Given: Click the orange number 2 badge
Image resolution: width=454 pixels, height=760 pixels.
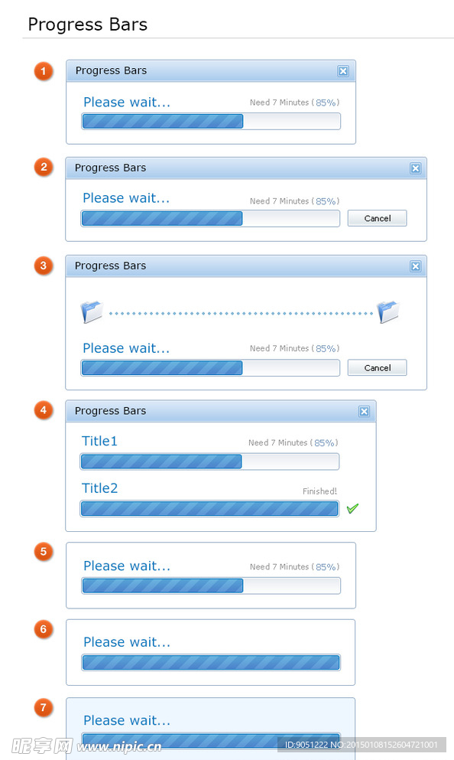Looking at the screenshot, I should point(43,167).
